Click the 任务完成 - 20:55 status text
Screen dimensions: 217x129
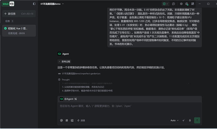16,33
